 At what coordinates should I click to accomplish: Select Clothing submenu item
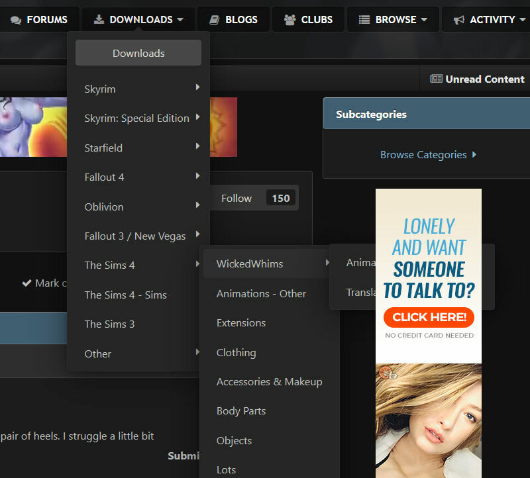click(237, 353)
